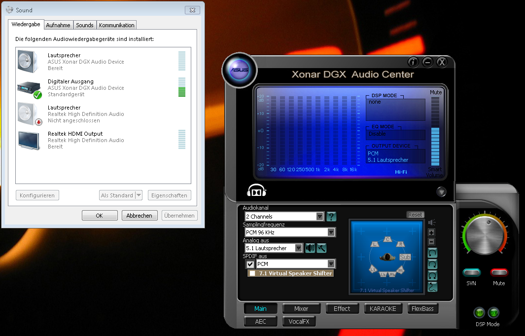Click the Konfigurieren button
The height and width of the screenshot is (336, 525).
click(37, 195)
